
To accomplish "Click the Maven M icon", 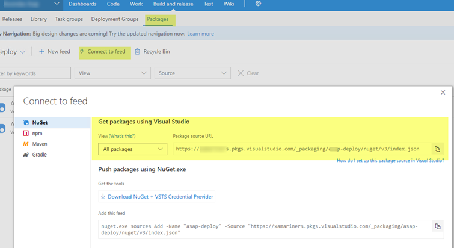I will coord(26,144).
